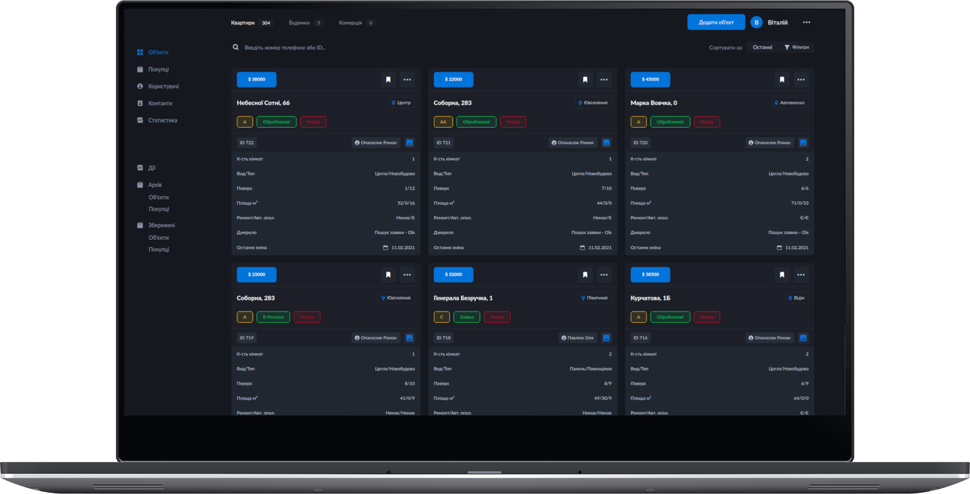
Task: Click the Центр location pin tag
Action: click(x=401, y=103)
